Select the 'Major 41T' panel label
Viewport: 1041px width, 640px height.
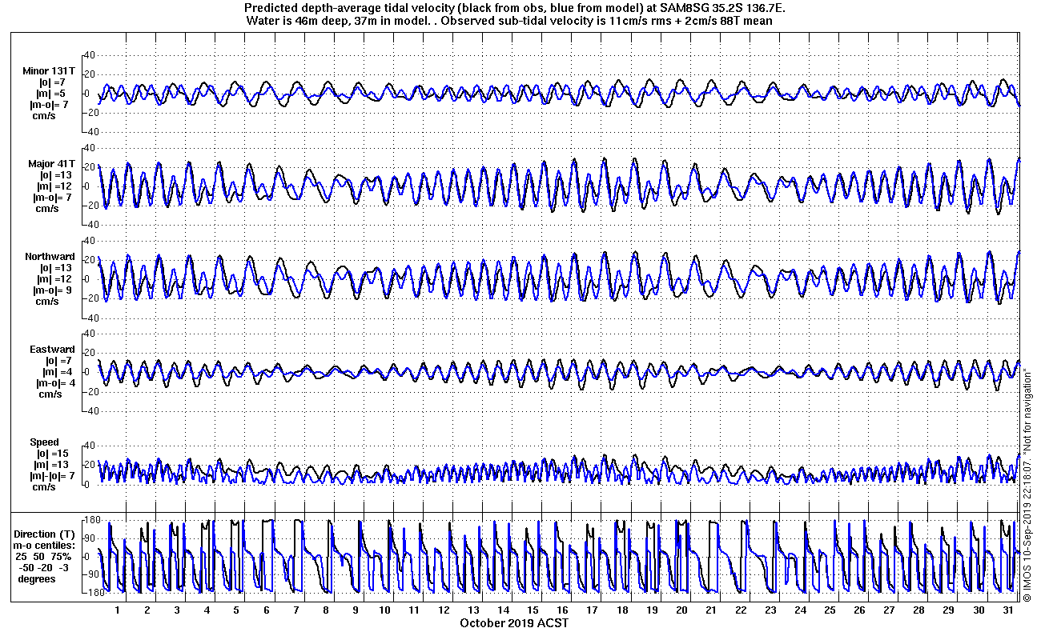click(x=51, y=164)
